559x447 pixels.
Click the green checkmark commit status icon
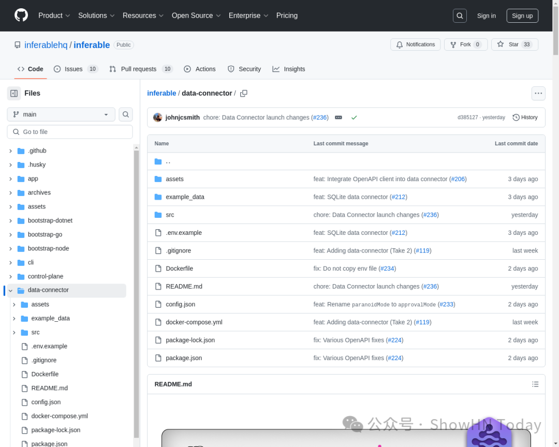point(355,117)
